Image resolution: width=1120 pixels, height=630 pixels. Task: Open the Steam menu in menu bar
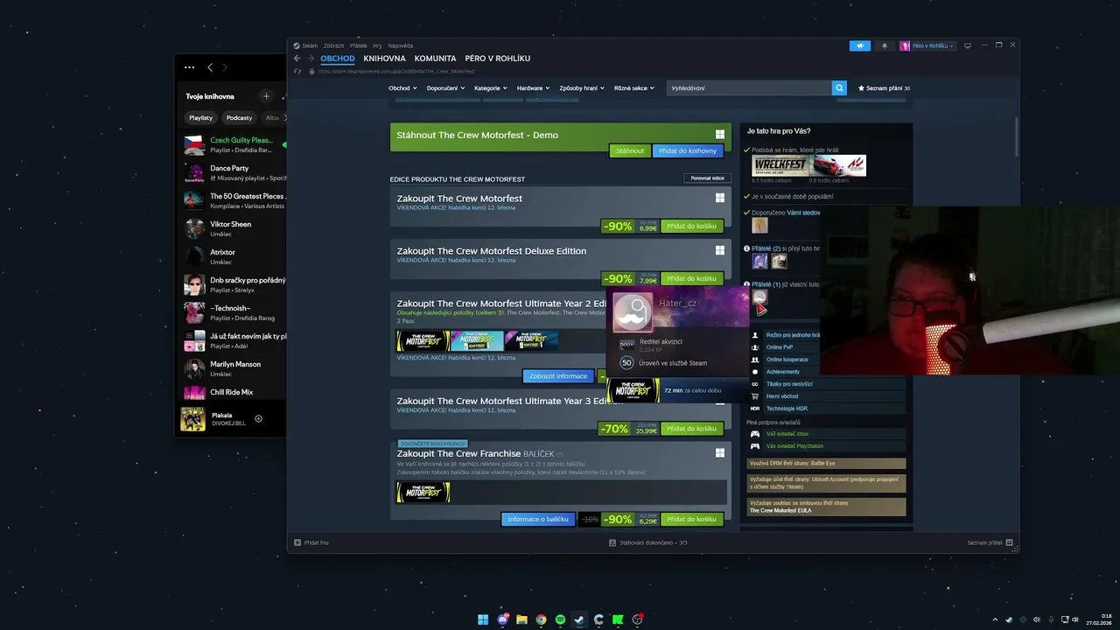click(310, 45)
